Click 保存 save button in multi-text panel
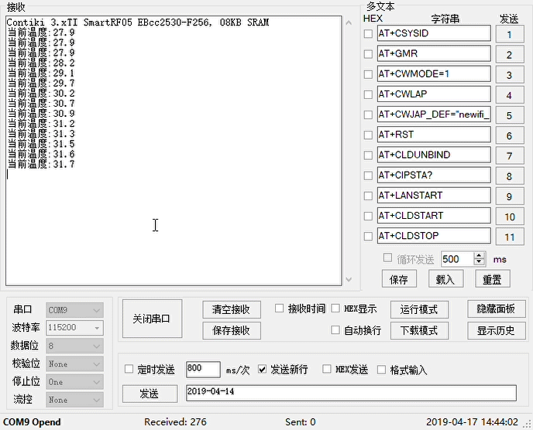This screenshot has width=533, height=430. click(399, 279)
